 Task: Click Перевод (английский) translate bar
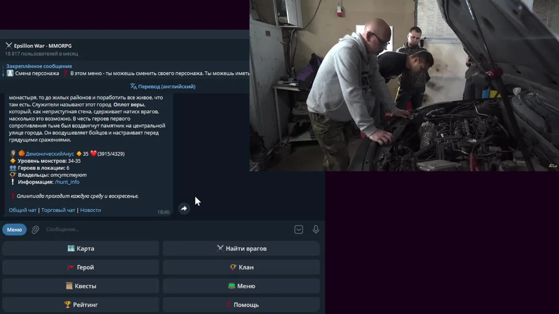pyautogui.click(x=163, y=86)
